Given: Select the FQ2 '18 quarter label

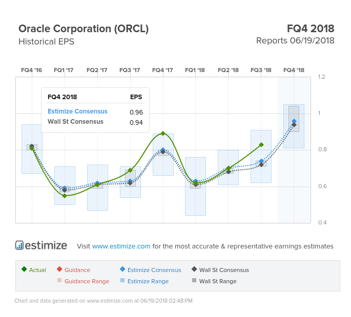Looking at the screenshot, I should click(228, 70).
